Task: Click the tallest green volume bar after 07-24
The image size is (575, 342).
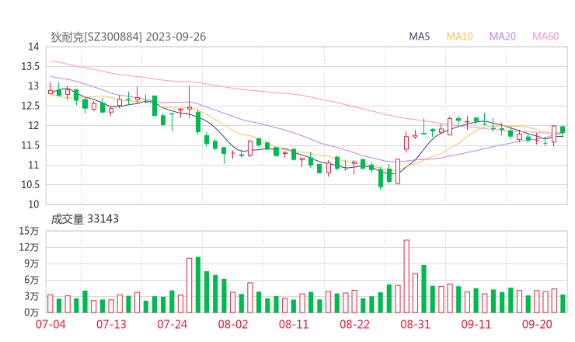Action: coord(198,284)
